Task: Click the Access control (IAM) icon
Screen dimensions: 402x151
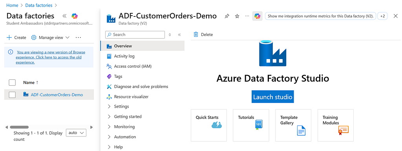Action: [x=109, y=67]
